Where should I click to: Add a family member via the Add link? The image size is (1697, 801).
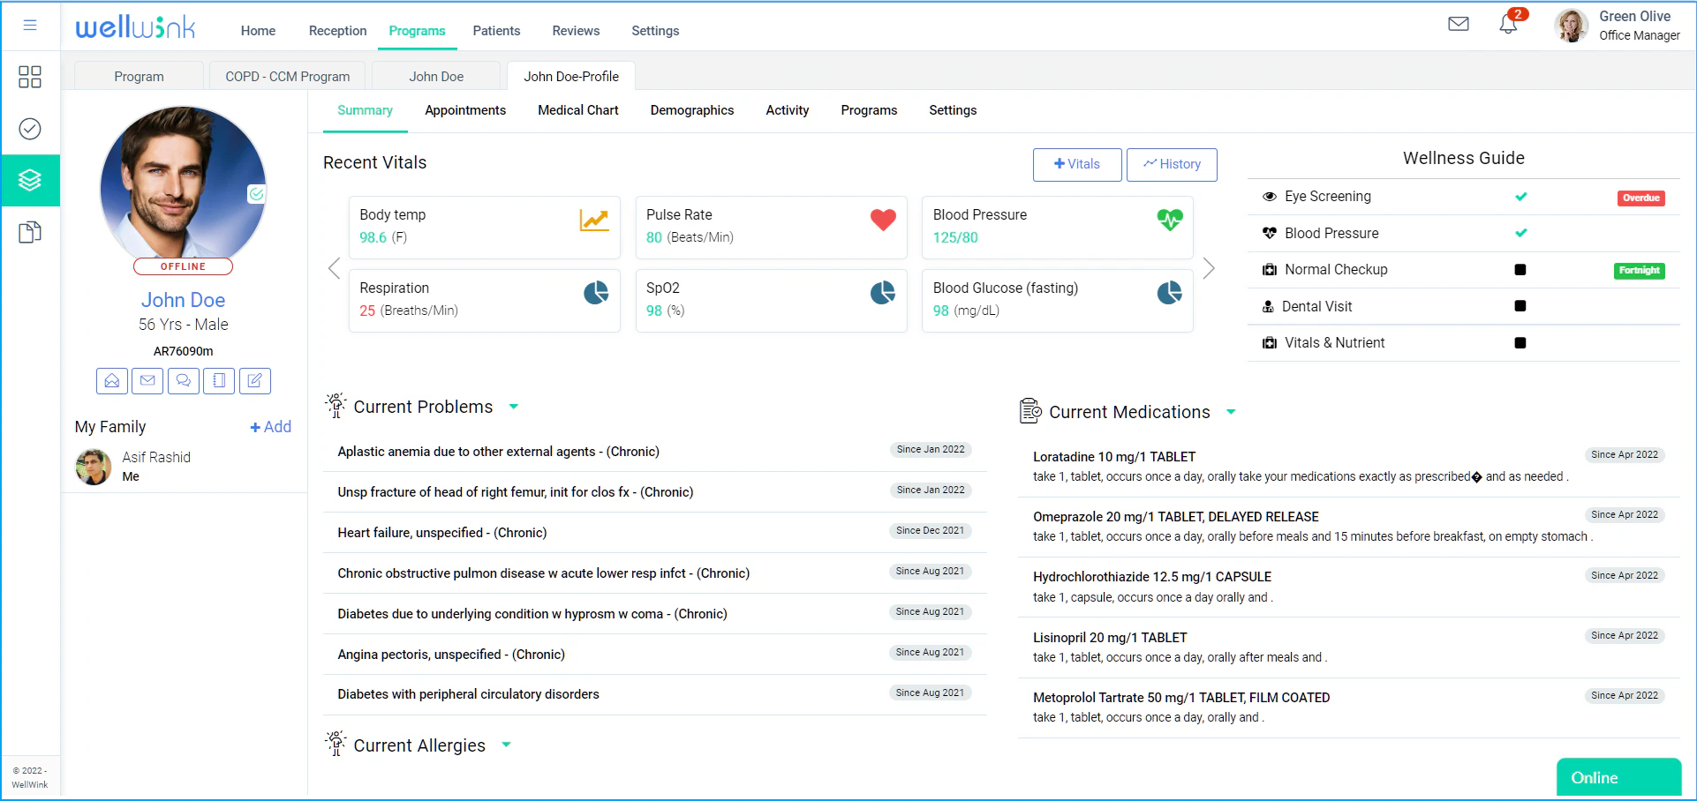pos(270,427)
